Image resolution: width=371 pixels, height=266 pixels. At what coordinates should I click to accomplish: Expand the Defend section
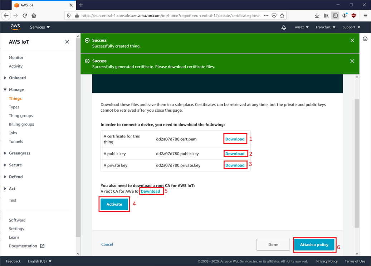point(13,177)
